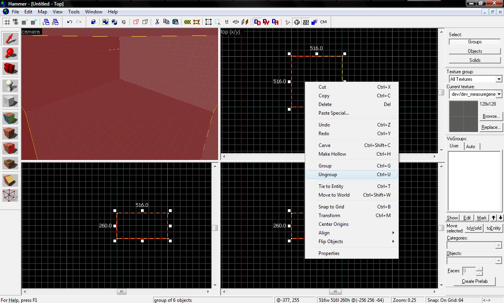Choose the Camera tool
Screen dimensions: 504x303
[11, 68]
